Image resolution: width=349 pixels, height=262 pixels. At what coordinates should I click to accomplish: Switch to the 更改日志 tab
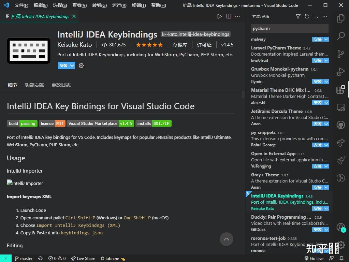coord(61,85)
